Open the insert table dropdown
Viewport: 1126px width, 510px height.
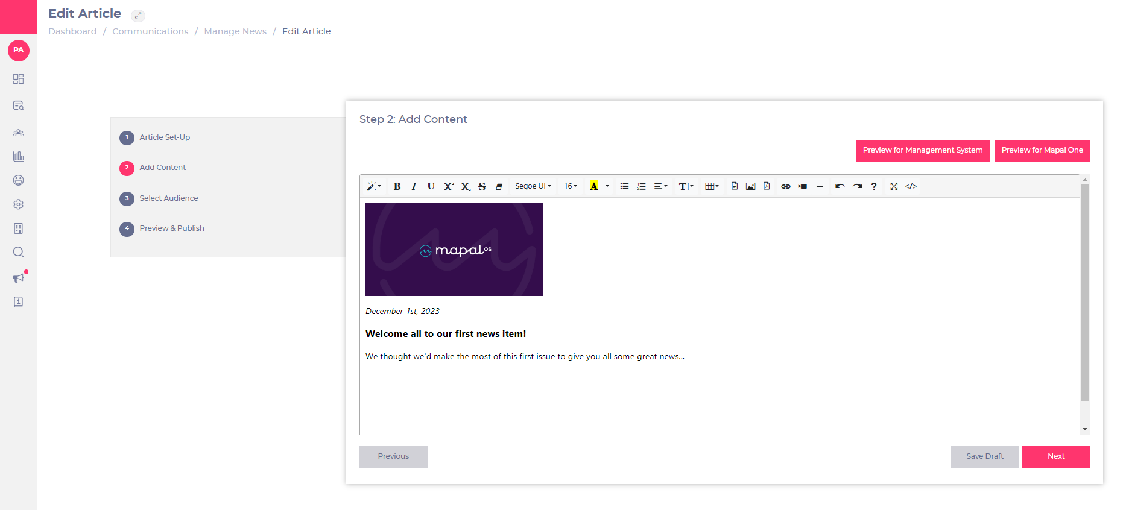[x=712, y=186]
